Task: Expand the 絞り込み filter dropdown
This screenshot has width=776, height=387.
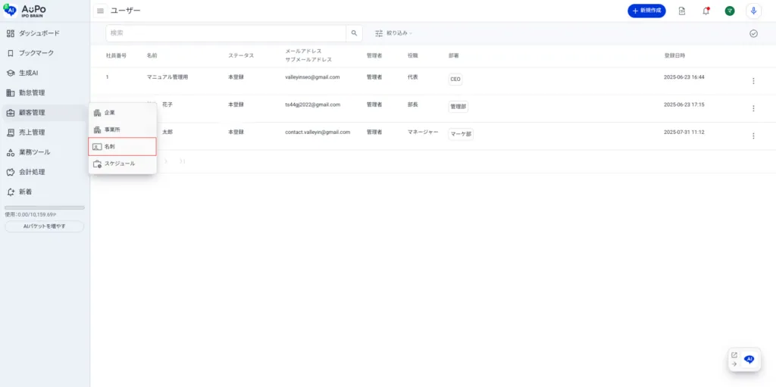Action: pos(393,33)
